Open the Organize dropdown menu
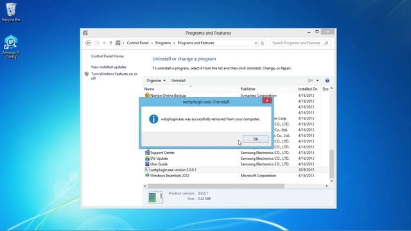The image size is (411, 231). 156,81
